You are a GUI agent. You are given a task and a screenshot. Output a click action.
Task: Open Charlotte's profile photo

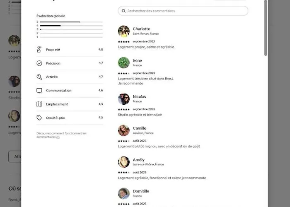[x=124, y=31]
